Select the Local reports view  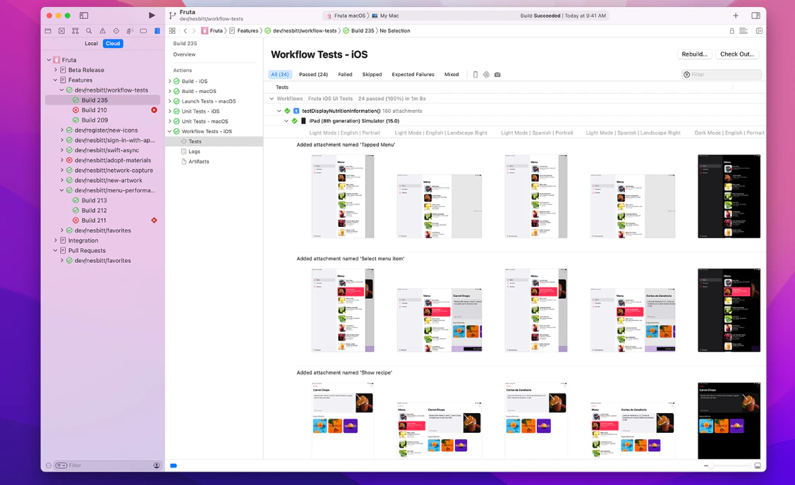coord(91,43)
